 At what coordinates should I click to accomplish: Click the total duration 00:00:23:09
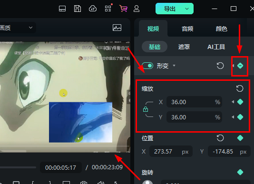point(107,167)
